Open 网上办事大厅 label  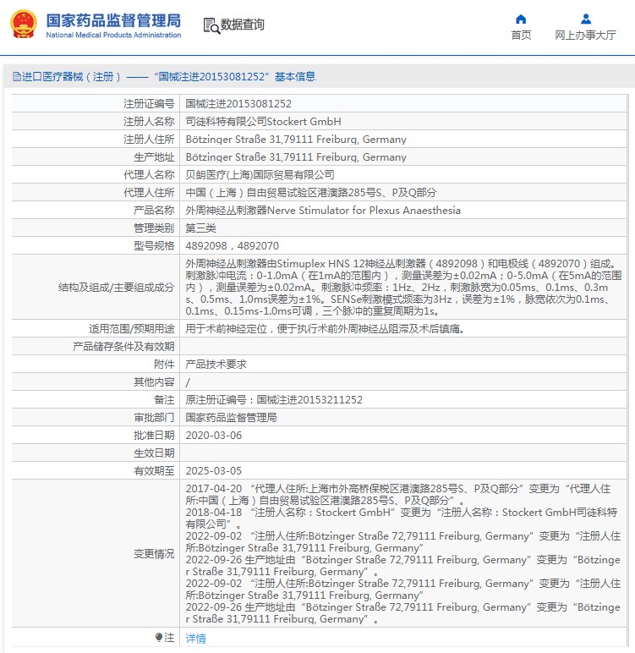click(x=585, y=35)
